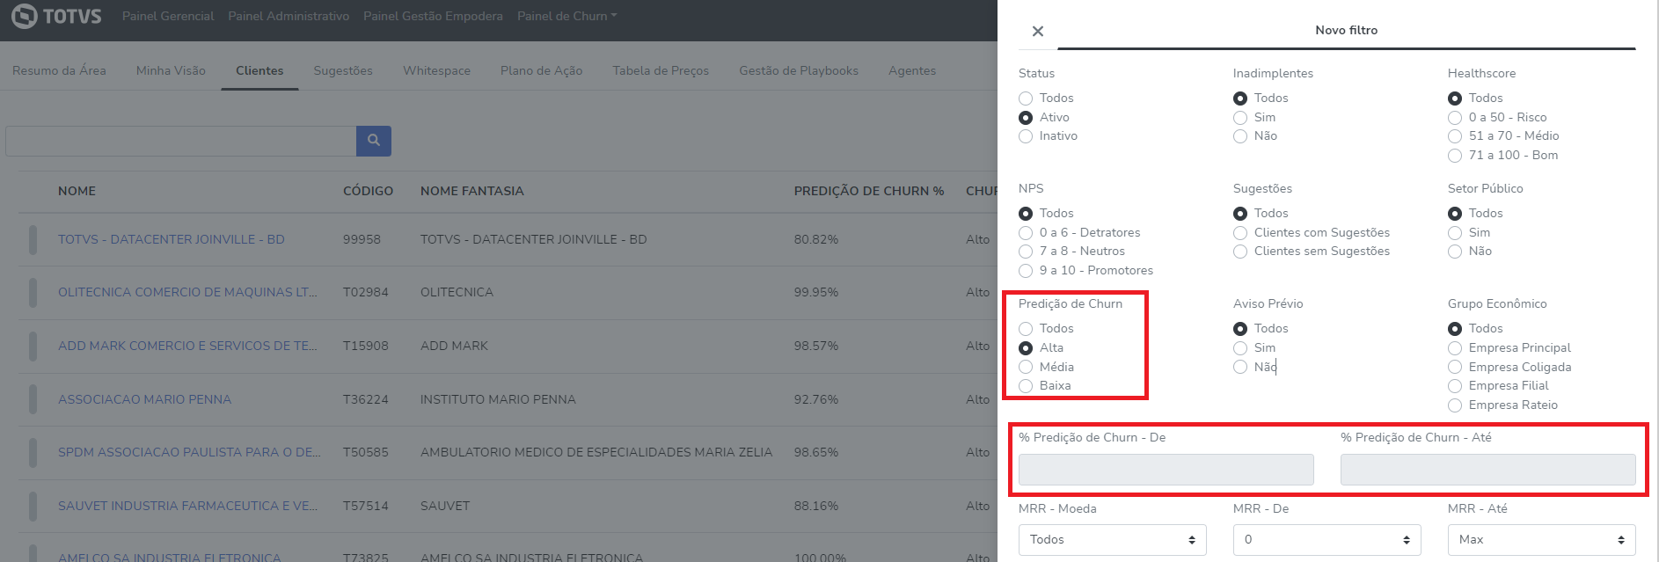Close the Novo filtro panel
This screenshot has height=562, width=1659.
pyautogui.click(x=1038, y=32)
